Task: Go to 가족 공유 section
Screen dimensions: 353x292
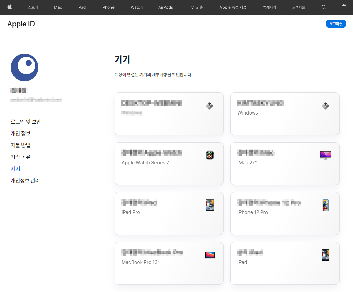Action: (20, 157)
